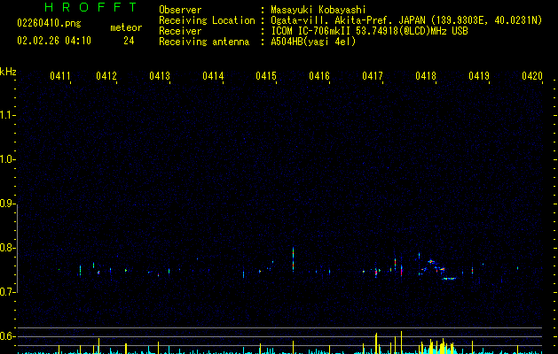Click the Receiving Location label
Screen dimensions: 558x354
pos(207,20)
